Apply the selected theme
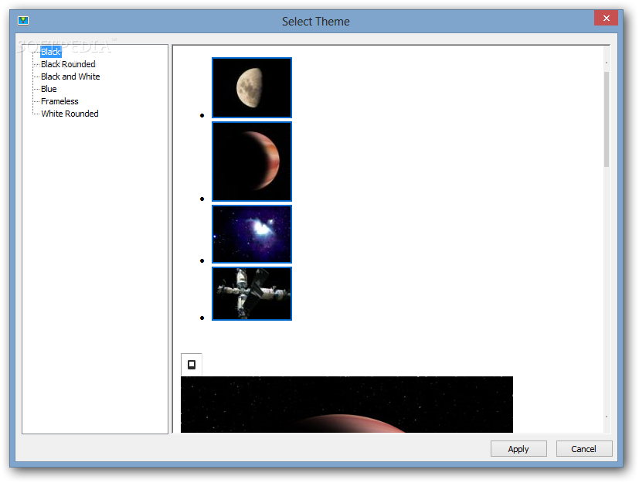 [518, 449]
